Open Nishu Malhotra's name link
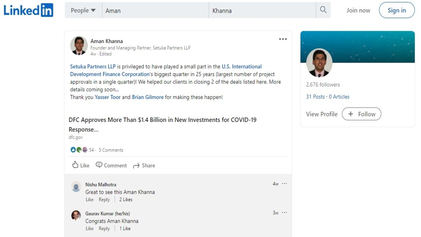421x237 pixels. pos(101,185)
